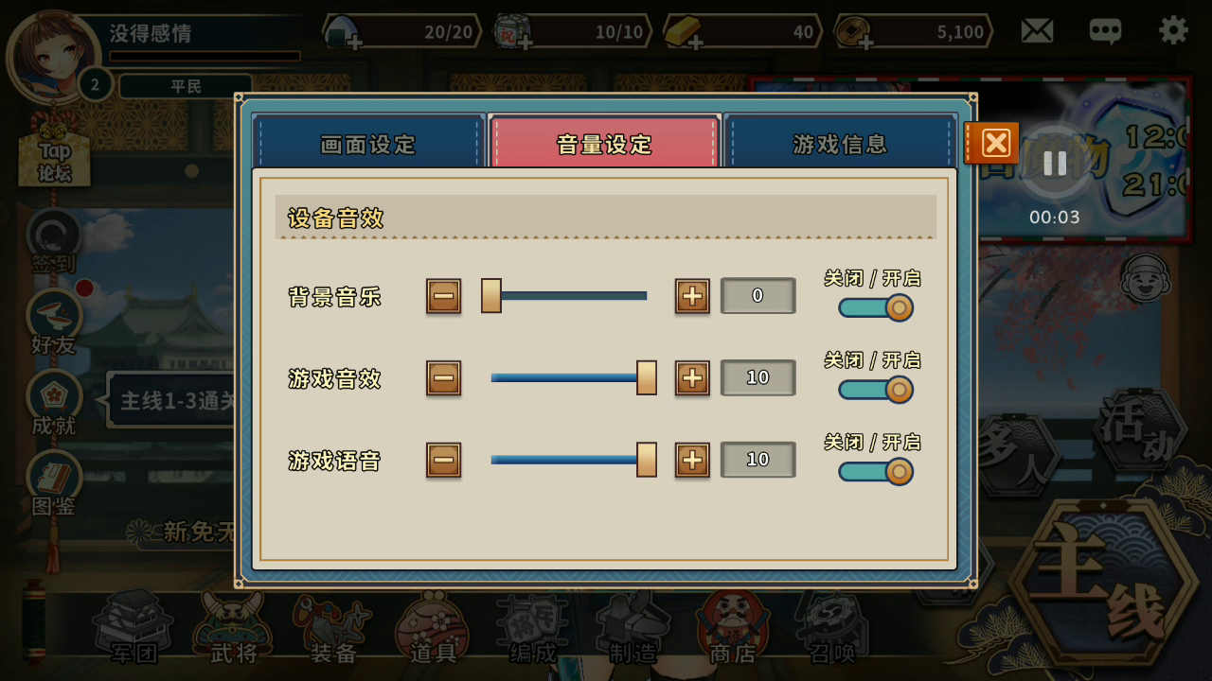Toggle the 游戏音效 on/off switch

click(x=876, y=390)
